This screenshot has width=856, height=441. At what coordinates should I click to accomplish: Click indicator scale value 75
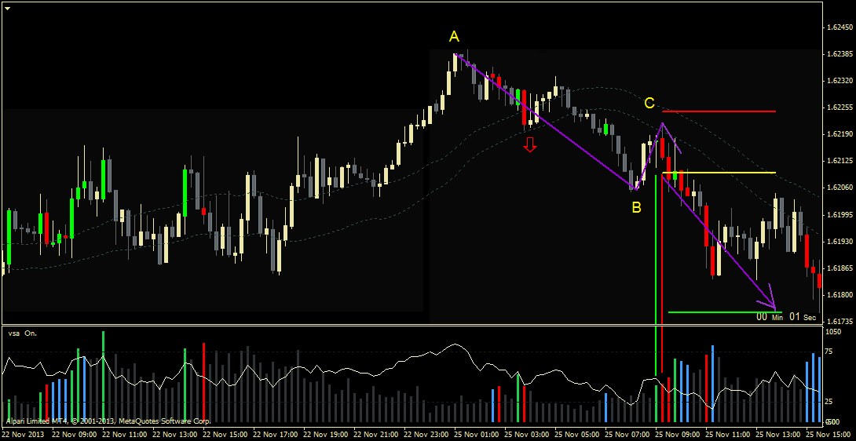(x=830, y=352)
